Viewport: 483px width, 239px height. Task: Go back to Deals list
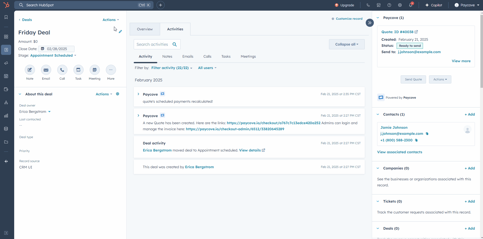click(x=25, y=20)
